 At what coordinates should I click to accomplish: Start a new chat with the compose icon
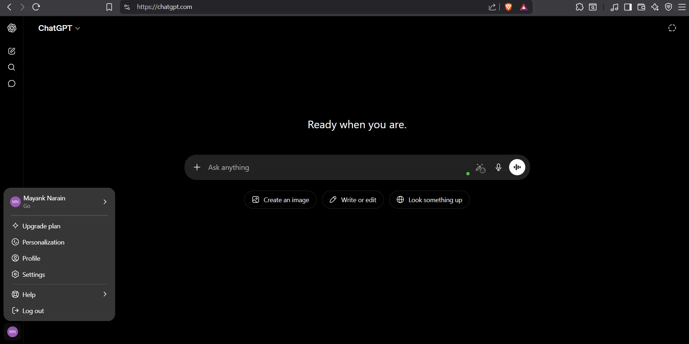(x=12, y=51)
